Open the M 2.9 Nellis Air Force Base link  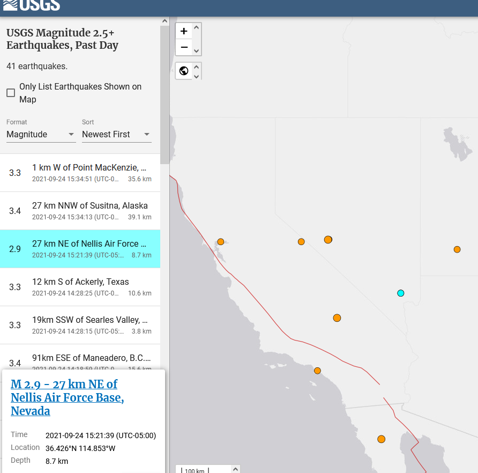point(68,397)
